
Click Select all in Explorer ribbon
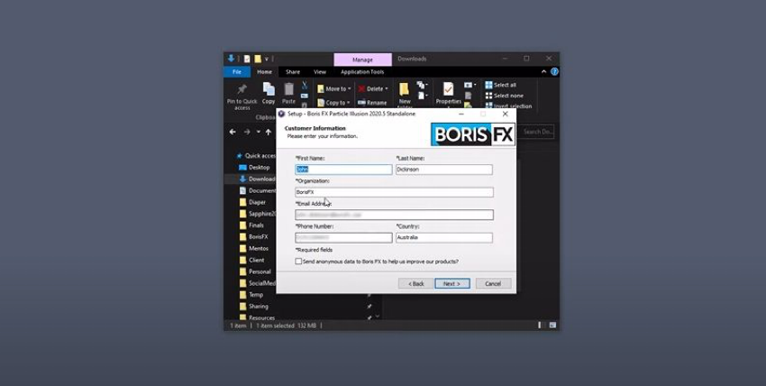pyautogui.click(x=501, y=85)
